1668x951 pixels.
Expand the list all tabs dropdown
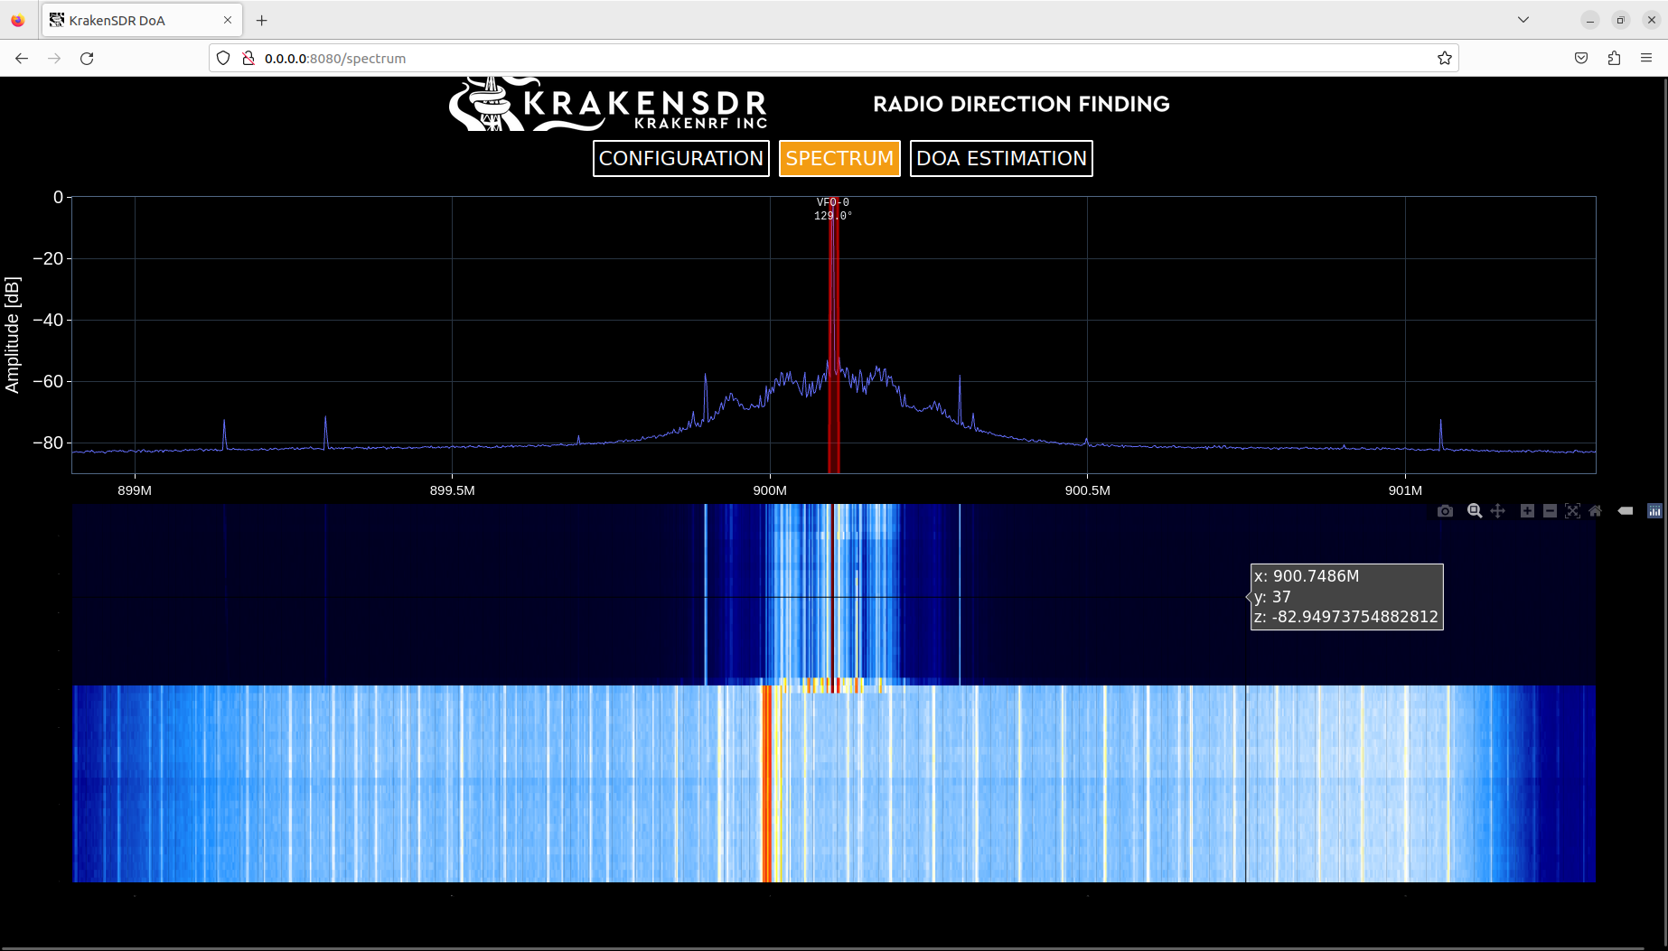click(x=1523, y=20)
